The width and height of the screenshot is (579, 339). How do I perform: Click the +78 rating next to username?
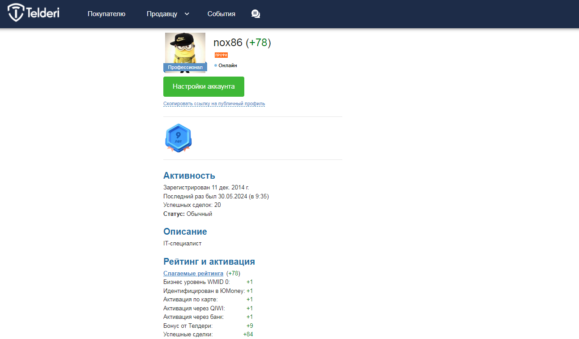click(258, 43)
